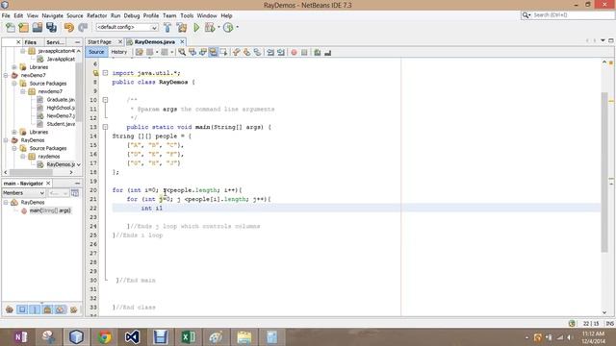
Task: Open Google Chrome from the taskbar
Action: (x=105, y=337)
